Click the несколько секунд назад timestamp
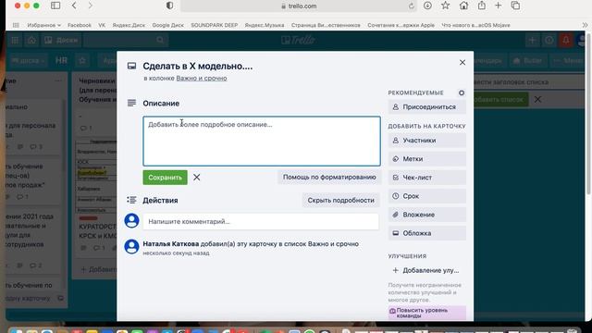 pos(176,253)
